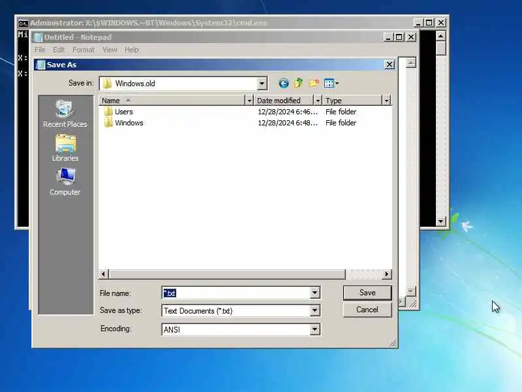
Task: Open Libraries shortcut in sidebar
Action: (65, 148)
